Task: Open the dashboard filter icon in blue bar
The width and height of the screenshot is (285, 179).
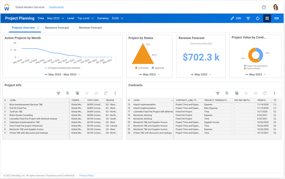Action: tap(248, 18)
